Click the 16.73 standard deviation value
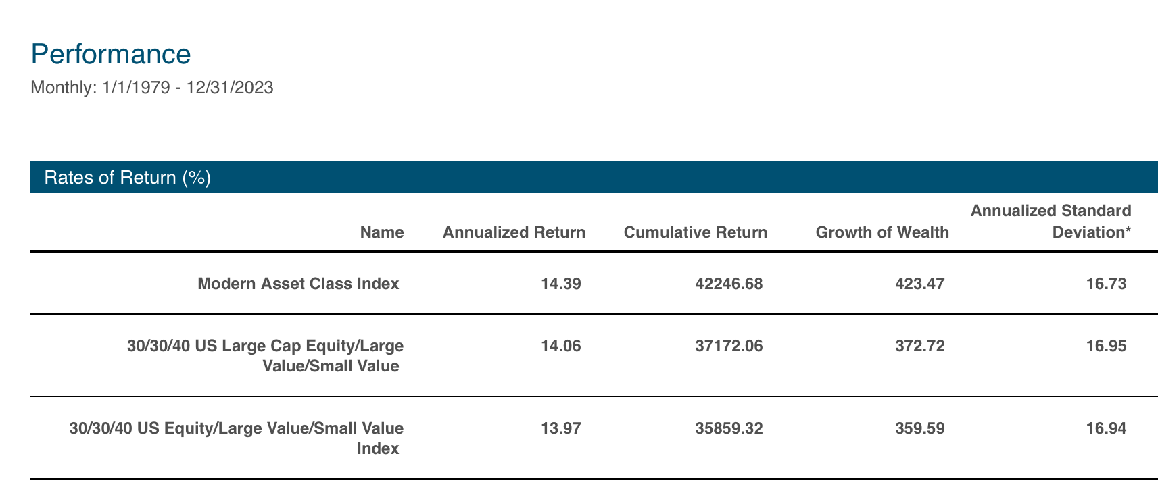The width and height of the screenshot is (1158, 489). [x=1107, y=284]
